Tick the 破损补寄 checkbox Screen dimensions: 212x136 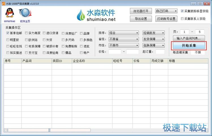tap(44, 46)
